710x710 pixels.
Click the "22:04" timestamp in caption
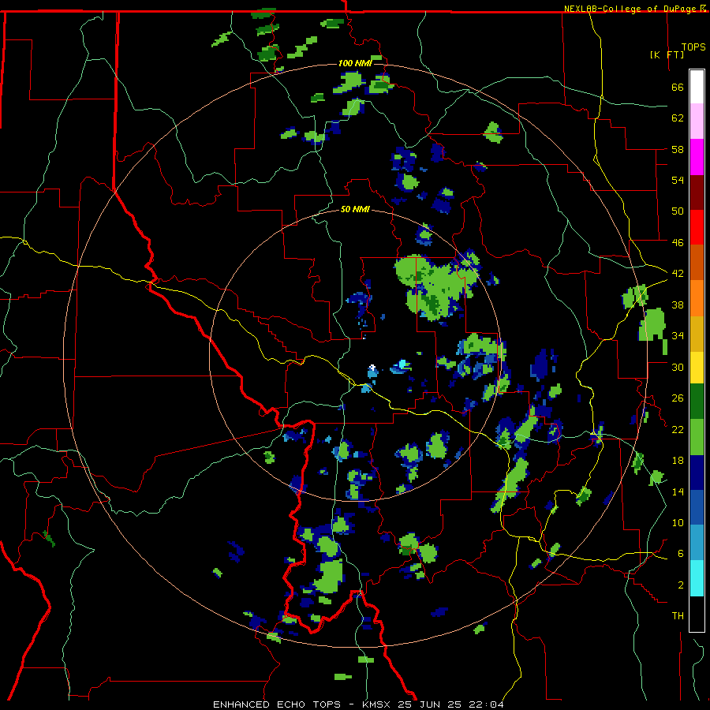point(486,704)
